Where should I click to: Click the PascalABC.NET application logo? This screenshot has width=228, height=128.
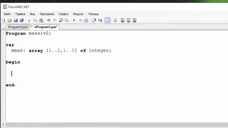pyautogui.click(x=5, y=7)
